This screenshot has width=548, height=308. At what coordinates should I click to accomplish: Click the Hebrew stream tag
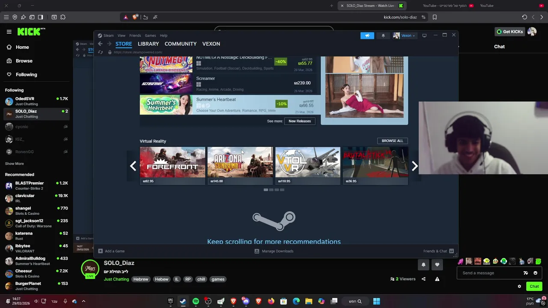(140, 279)
